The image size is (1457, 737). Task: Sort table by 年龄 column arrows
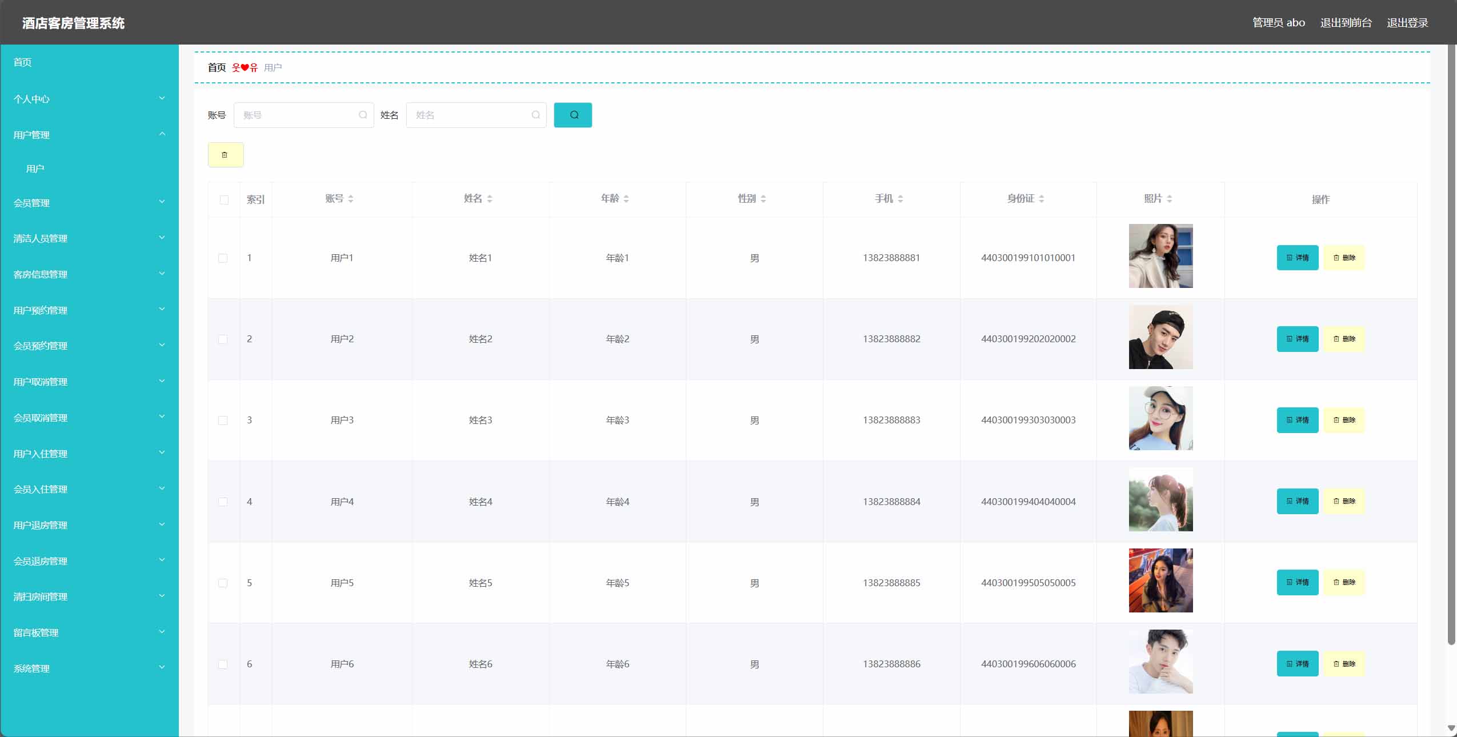[x=626, y=199]
